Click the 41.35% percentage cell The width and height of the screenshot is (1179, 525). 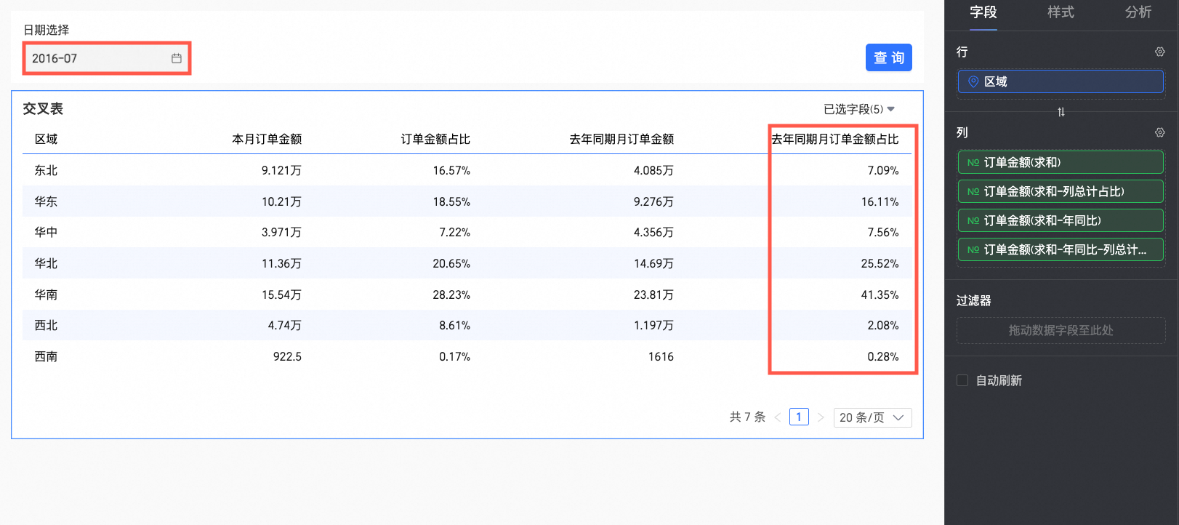click(x=880, y=294)
